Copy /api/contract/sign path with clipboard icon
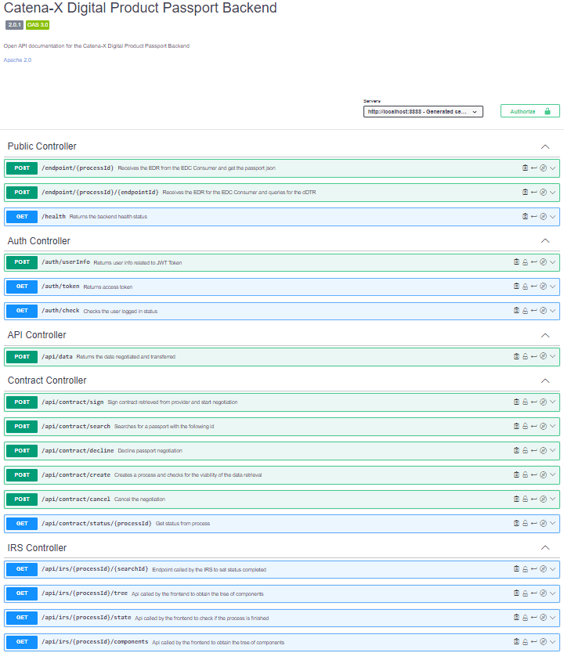Viewport: 564px width, 660px height. 516,402
